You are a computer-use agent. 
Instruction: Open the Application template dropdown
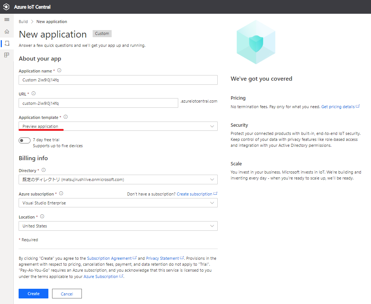click(x=118, y=126)
